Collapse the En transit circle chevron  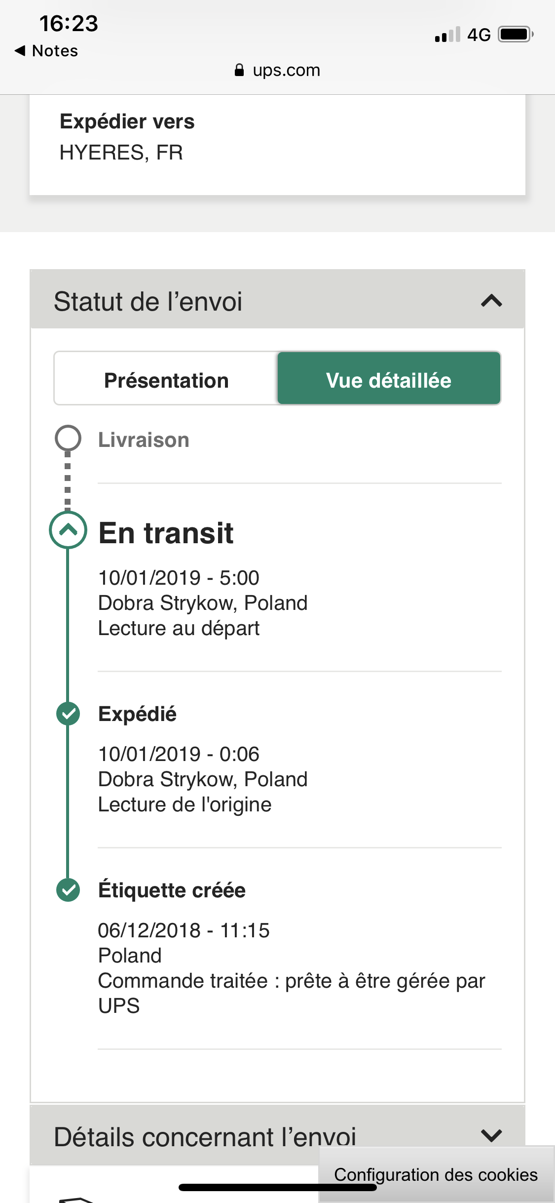pyautogui.click(x=68, y=530)
